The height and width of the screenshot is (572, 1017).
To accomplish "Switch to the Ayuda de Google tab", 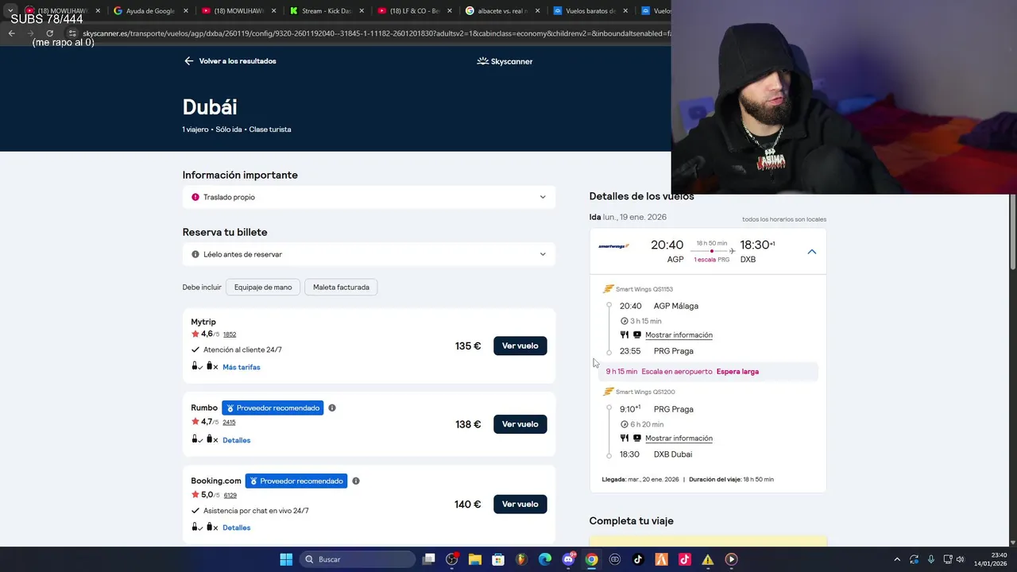I will pos(149,11).
